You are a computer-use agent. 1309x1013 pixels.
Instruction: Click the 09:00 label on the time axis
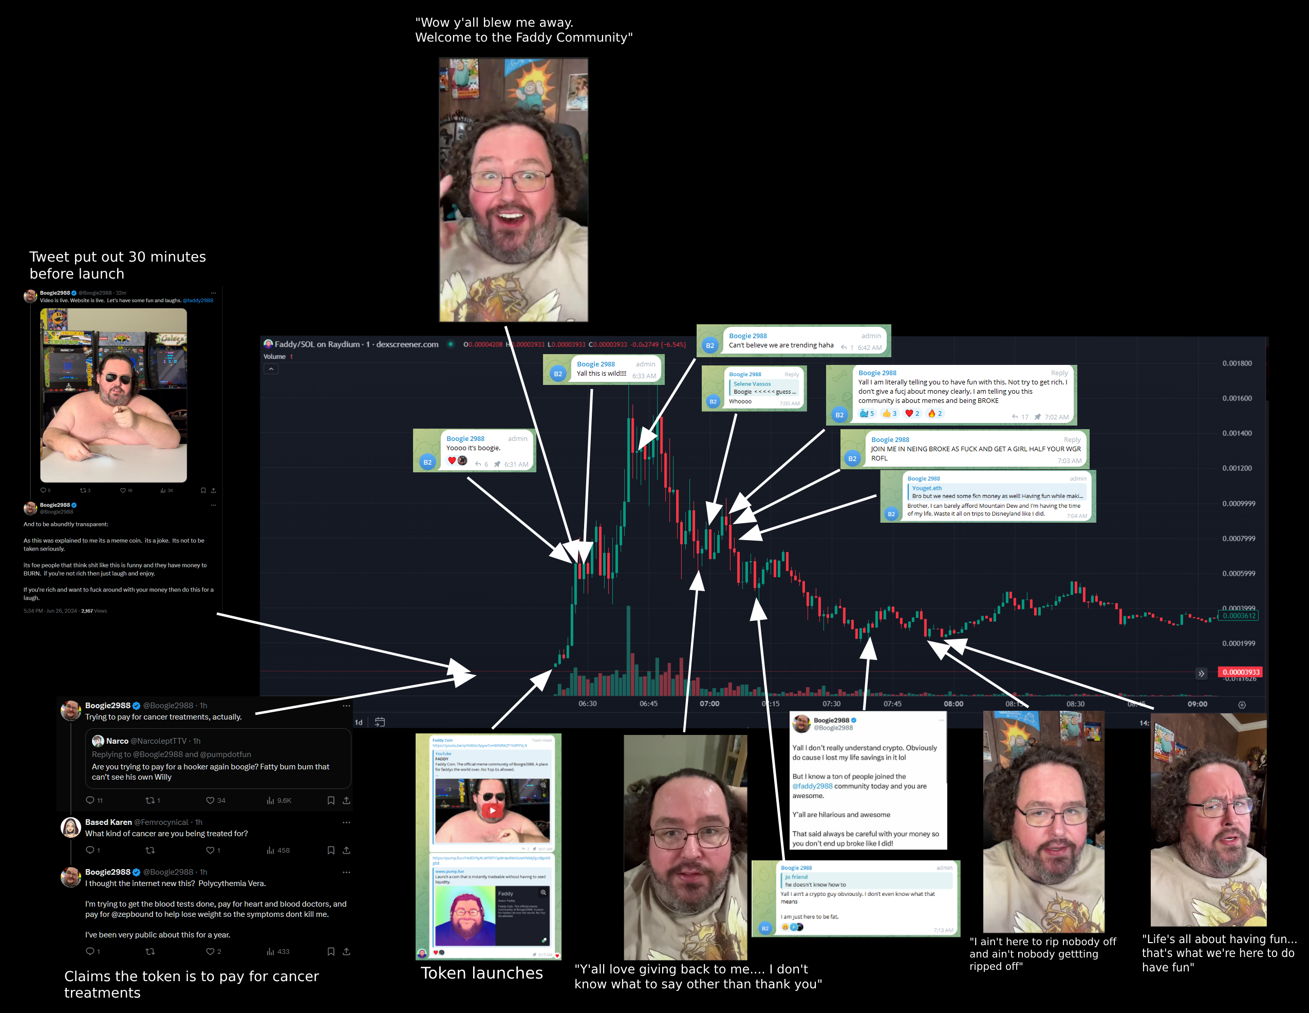pyautogui.click(x=1198, y=704)
